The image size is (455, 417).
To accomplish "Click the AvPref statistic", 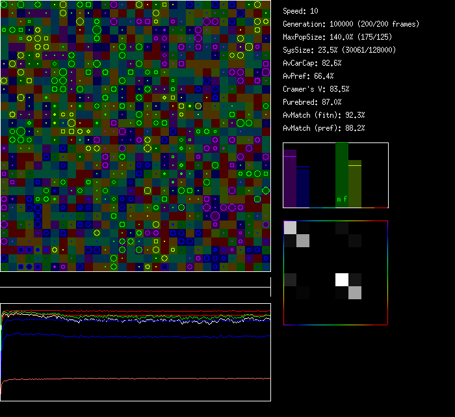I will point(308,76).
